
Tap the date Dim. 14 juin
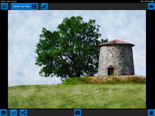point(12,1)
